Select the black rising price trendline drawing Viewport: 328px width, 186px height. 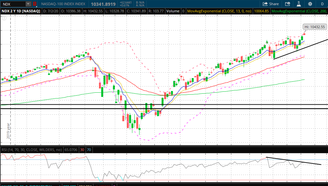[301, 49]
